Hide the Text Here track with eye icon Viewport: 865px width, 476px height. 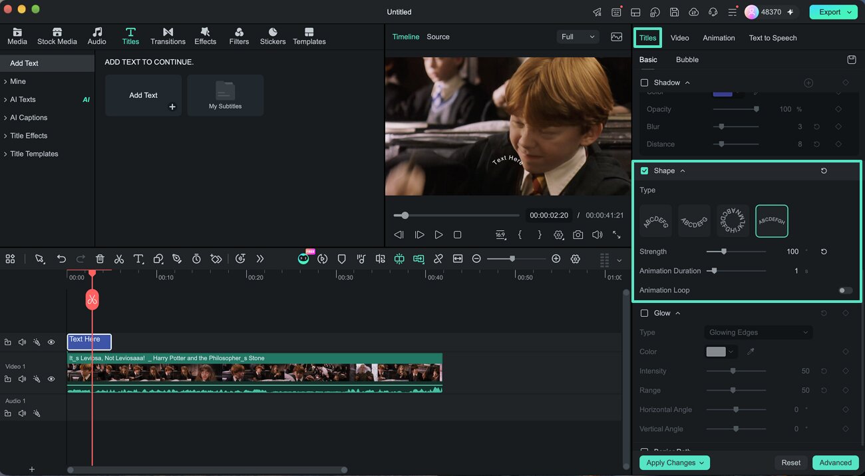pyautogui.click(x=51, y=342)
